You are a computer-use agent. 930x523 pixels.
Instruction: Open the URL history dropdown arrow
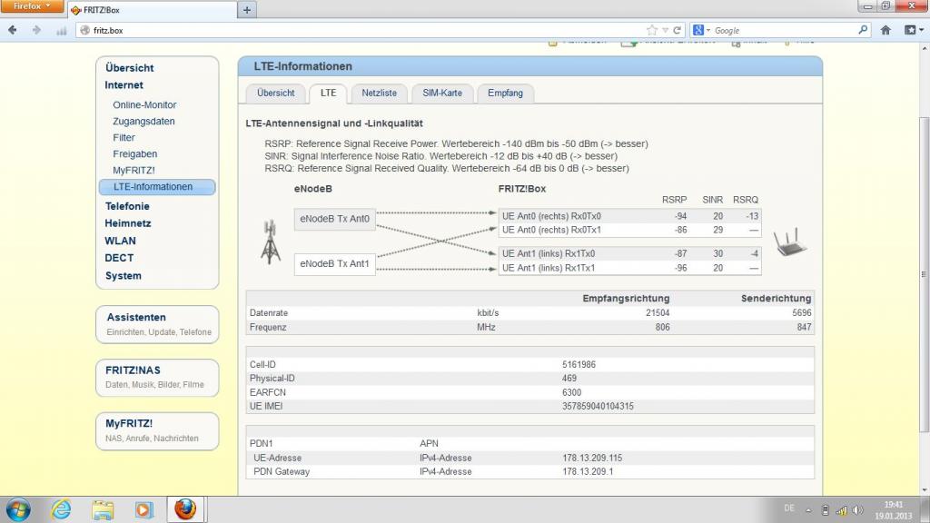tap(666, 30)
